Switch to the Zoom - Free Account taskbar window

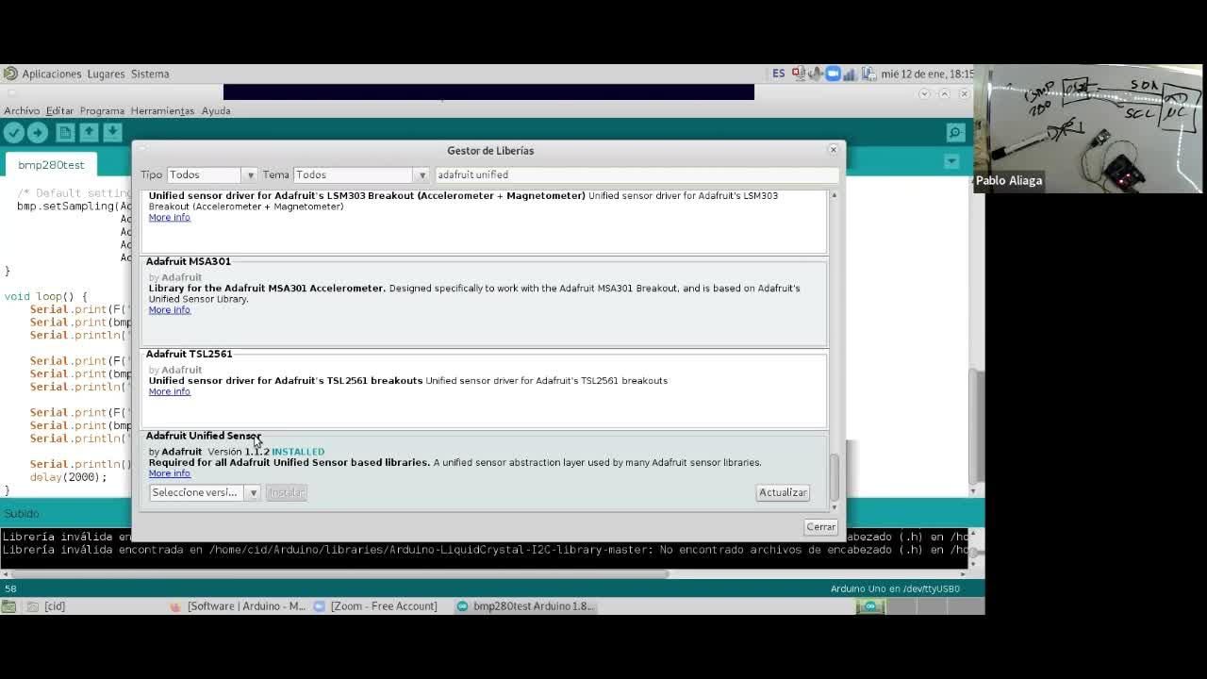pos(375,606)
